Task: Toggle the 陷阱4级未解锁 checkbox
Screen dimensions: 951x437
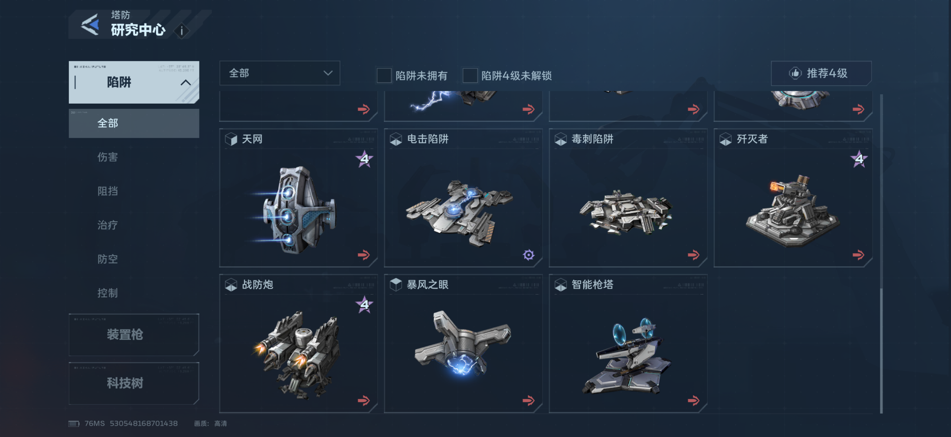Action: pos(470,76)
